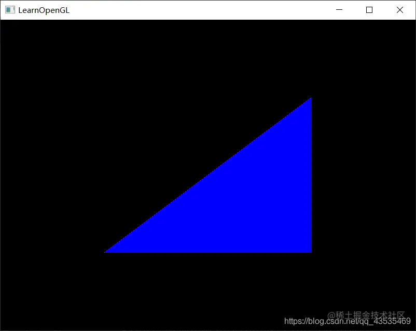This screenshot has height=331, width=416.
Task: Close the LearnOpenGL window
Action: 400,10
